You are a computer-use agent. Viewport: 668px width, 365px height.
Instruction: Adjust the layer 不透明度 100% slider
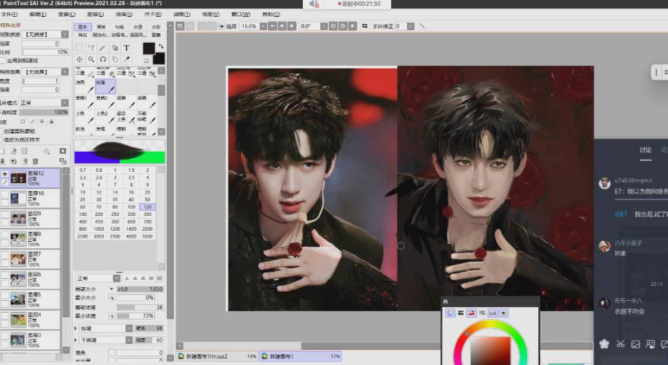point(44,112)
